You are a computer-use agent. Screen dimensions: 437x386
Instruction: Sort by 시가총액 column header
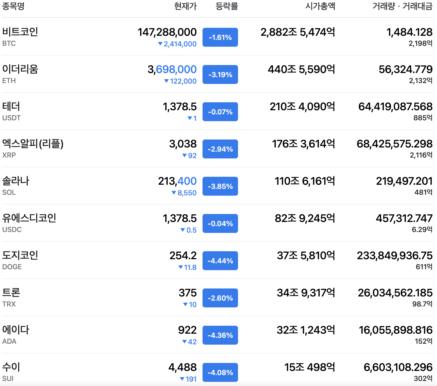(320, 6)
